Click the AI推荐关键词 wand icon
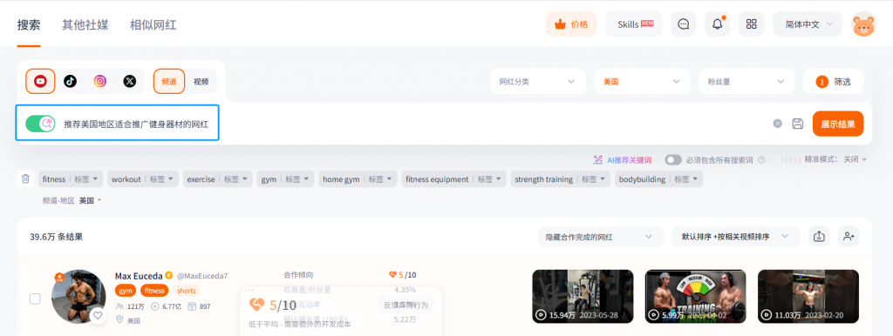 598,160
